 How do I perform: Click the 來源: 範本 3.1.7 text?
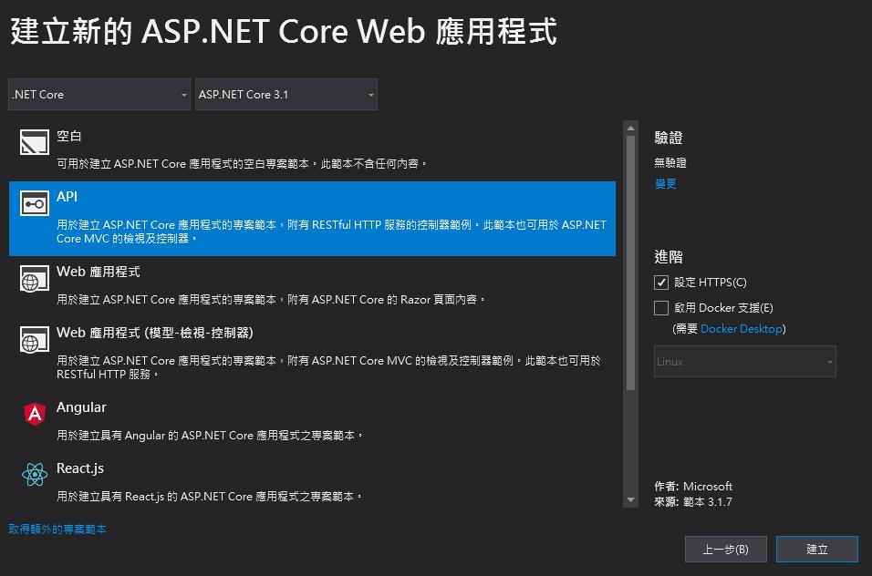(693, 502)
